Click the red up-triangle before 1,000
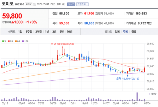This screenshot has width=158, height=107. pyautogui.click(x=13, y=22)
